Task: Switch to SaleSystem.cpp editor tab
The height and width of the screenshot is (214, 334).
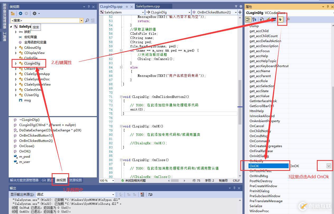Action: pyautogui.click(x=148, y=6)
